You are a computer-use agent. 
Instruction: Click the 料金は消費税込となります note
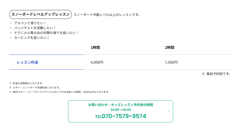(x=28, y=83)
